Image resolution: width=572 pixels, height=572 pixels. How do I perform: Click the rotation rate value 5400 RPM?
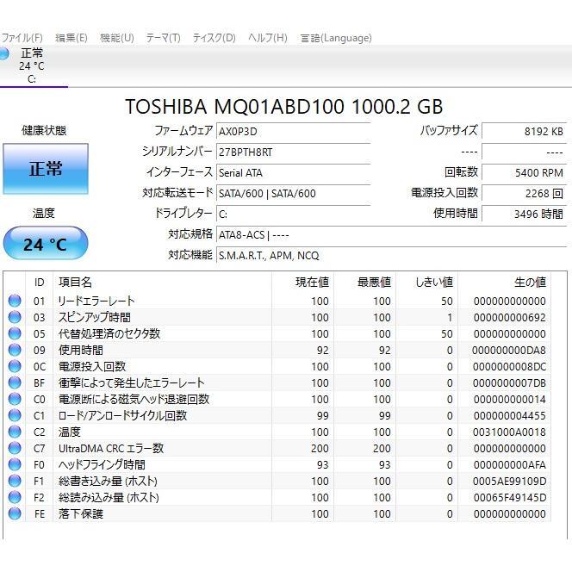coord(525,173)
